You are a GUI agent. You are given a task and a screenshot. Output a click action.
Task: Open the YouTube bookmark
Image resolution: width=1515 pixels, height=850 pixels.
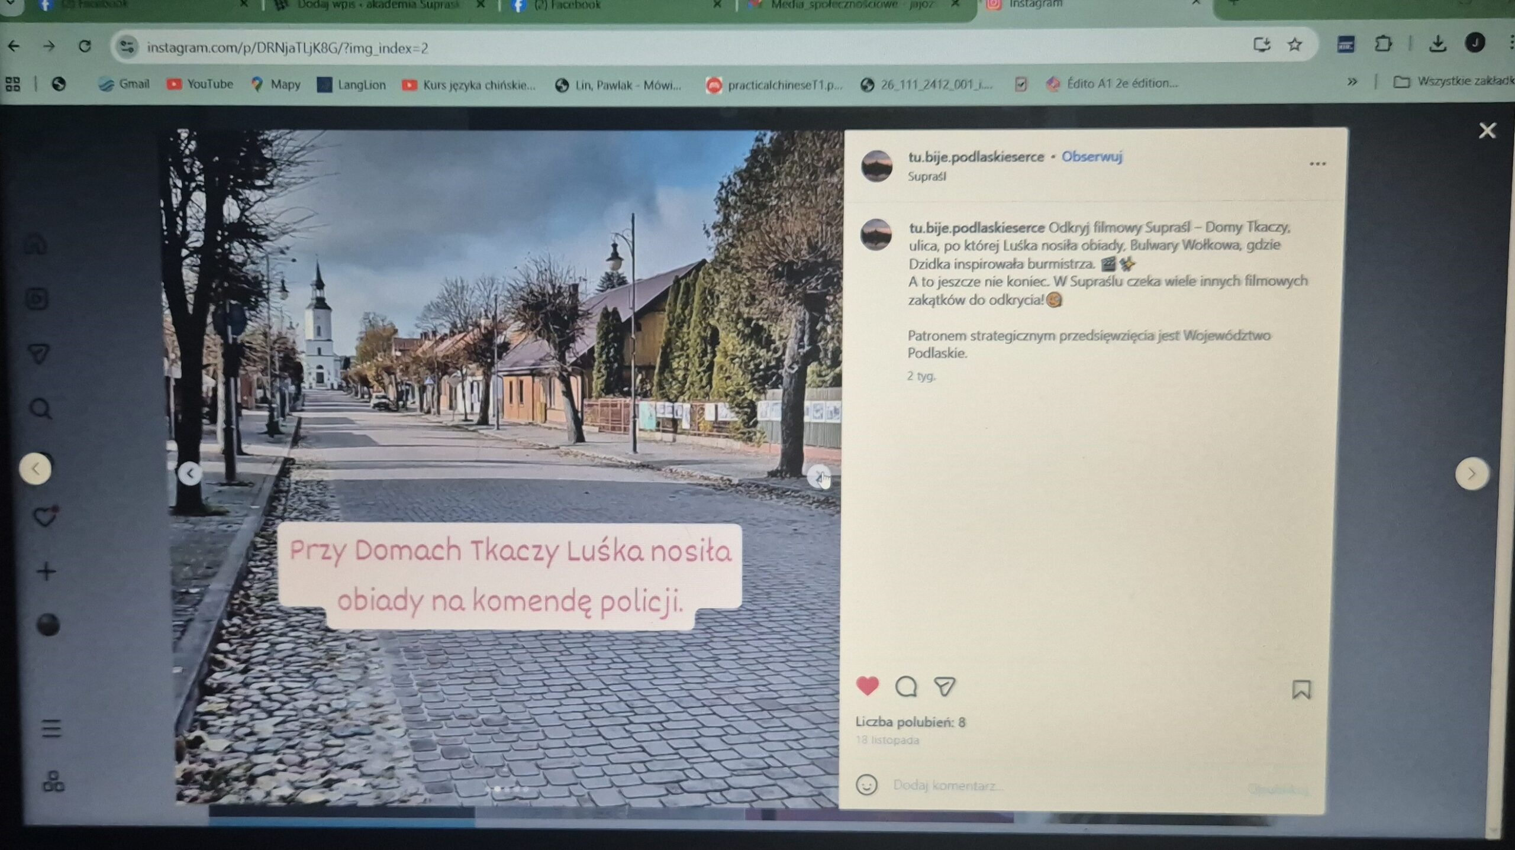click(200, 85)
